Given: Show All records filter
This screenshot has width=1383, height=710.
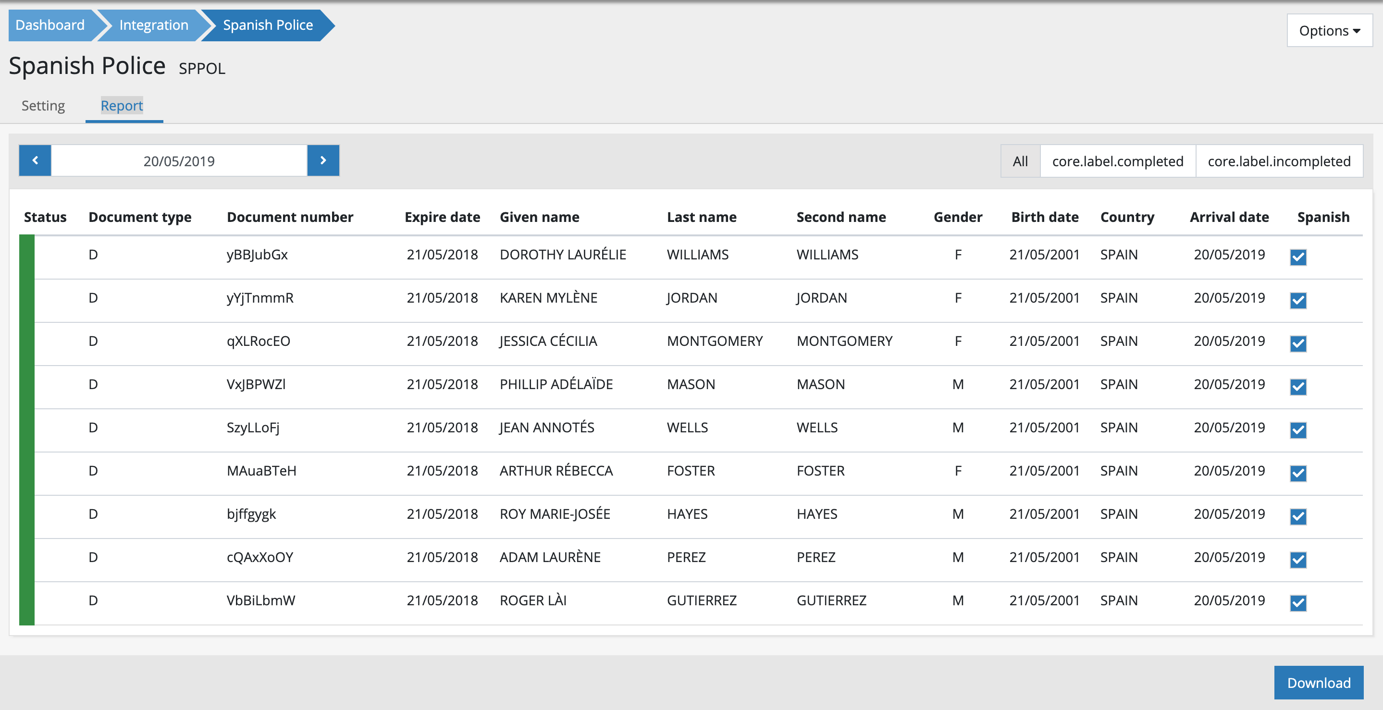Looking at the screenshot, I should 1020,161.
